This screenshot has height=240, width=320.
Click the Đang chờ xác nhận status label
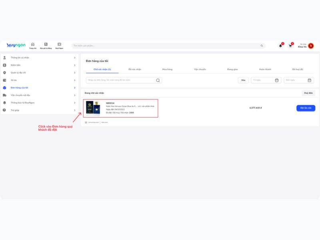[x=94, y=93]
